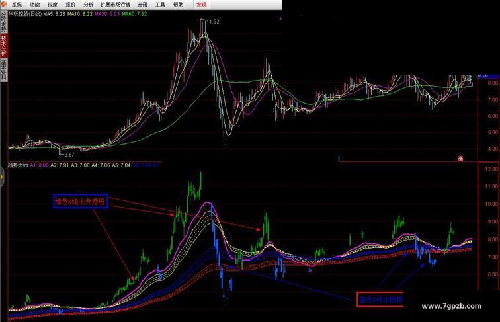Click the 8.00 price axis label
The width and height of the screenshot is (500, 322).
point(493,83)
